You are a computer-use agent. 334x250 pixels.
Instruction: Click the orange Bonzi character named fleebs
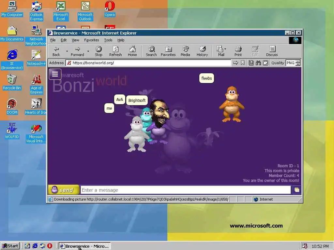[x=232, y=104]
